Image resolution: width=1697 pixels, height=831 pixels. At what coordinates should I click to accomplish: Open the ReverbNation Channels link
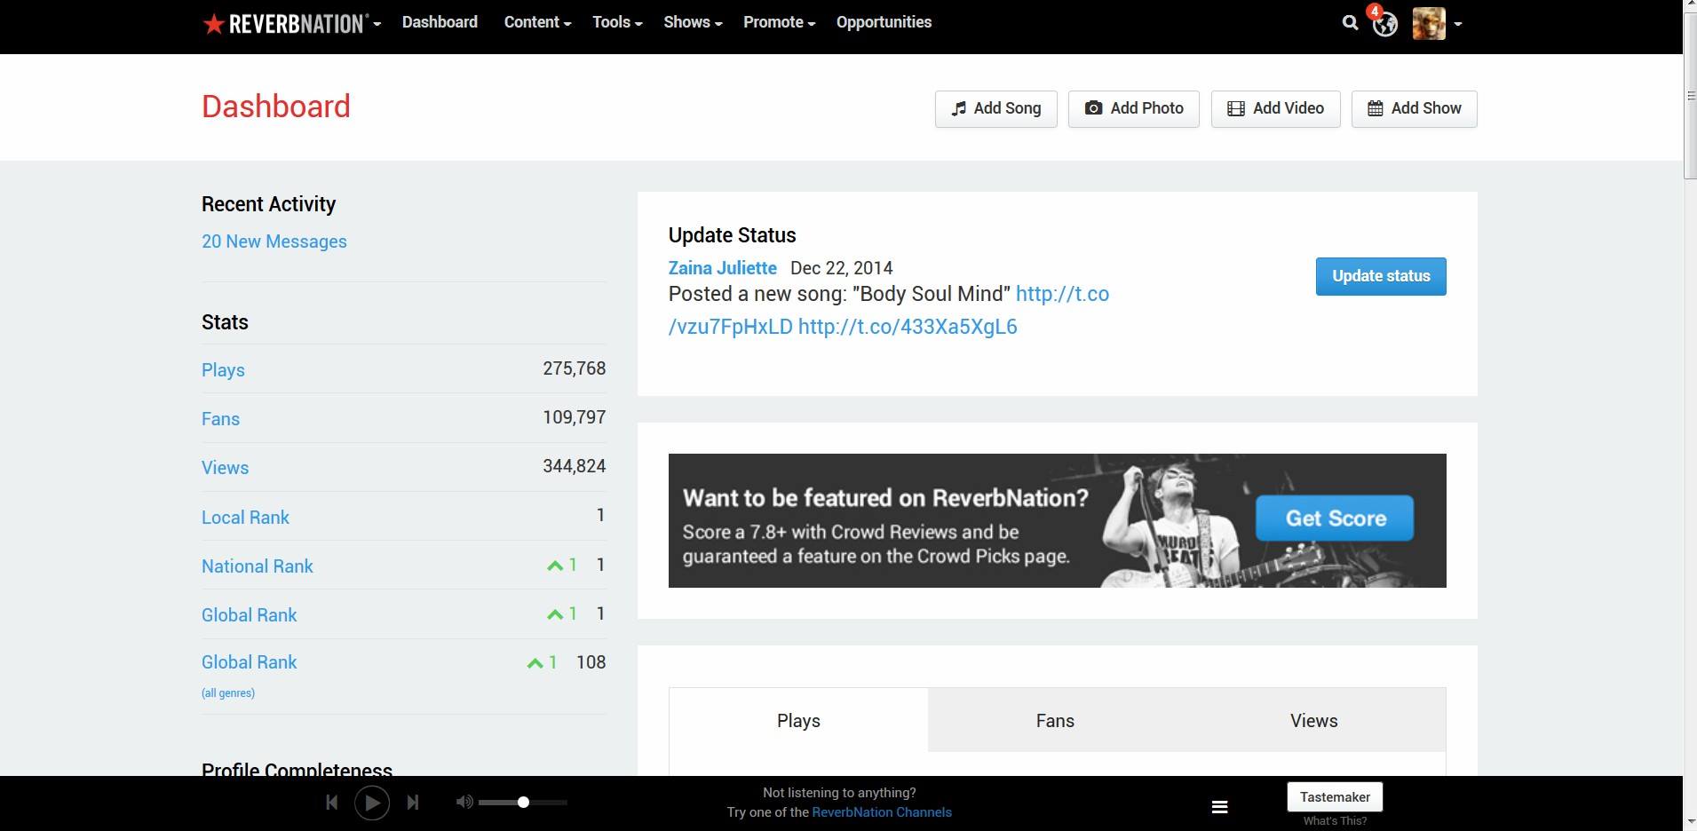point(881,812)
